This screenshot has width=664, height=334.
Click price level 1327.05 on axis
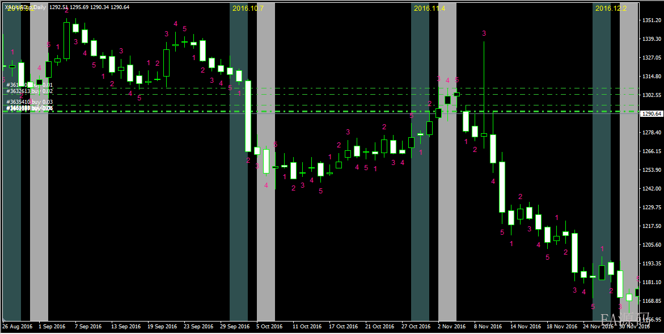tap(652, 58)
